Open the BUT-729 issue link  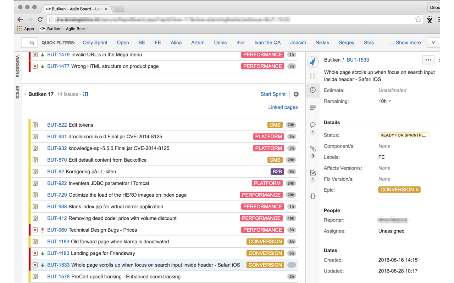pos(57,195)
